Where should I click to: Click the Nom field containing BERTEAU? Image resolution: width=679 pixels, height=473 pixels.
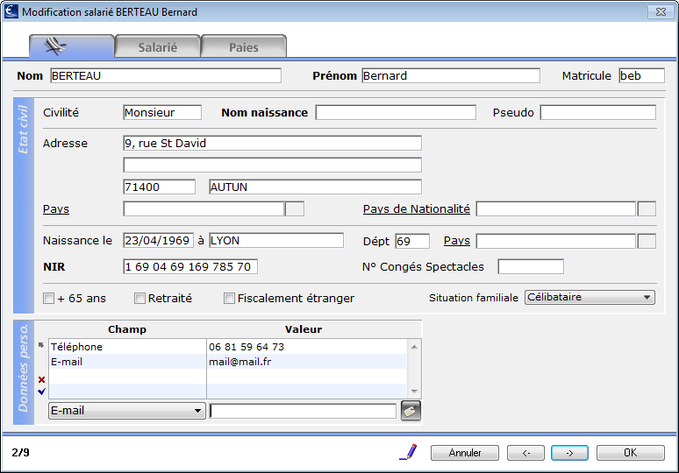166,75
